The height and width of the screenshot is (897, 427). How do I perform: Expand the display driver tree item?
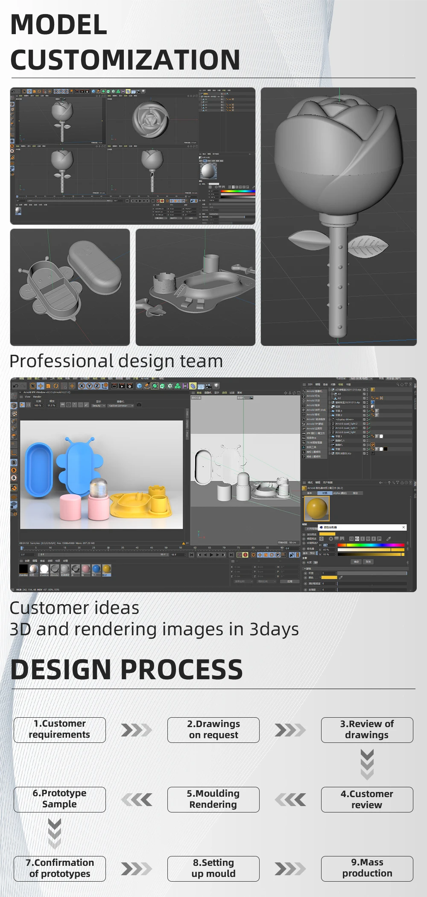click(x=330, y=419)
